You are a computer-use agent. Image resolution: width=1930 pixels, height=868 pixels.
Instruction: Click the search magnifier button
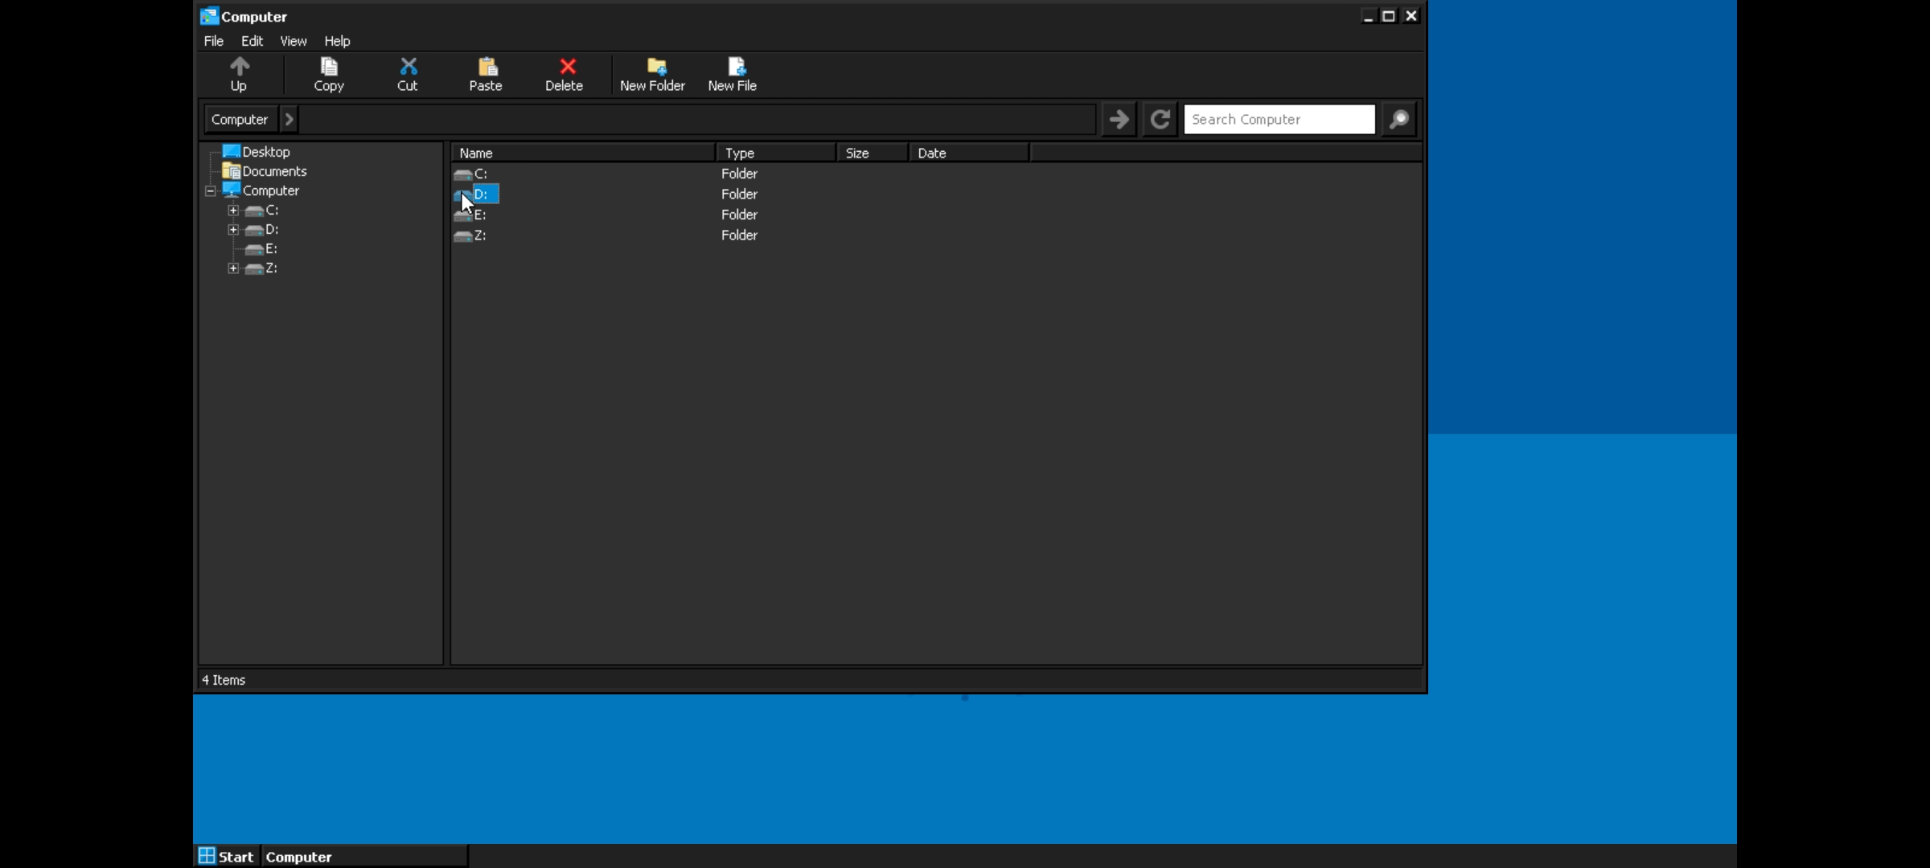click(x=1399, y=120)
